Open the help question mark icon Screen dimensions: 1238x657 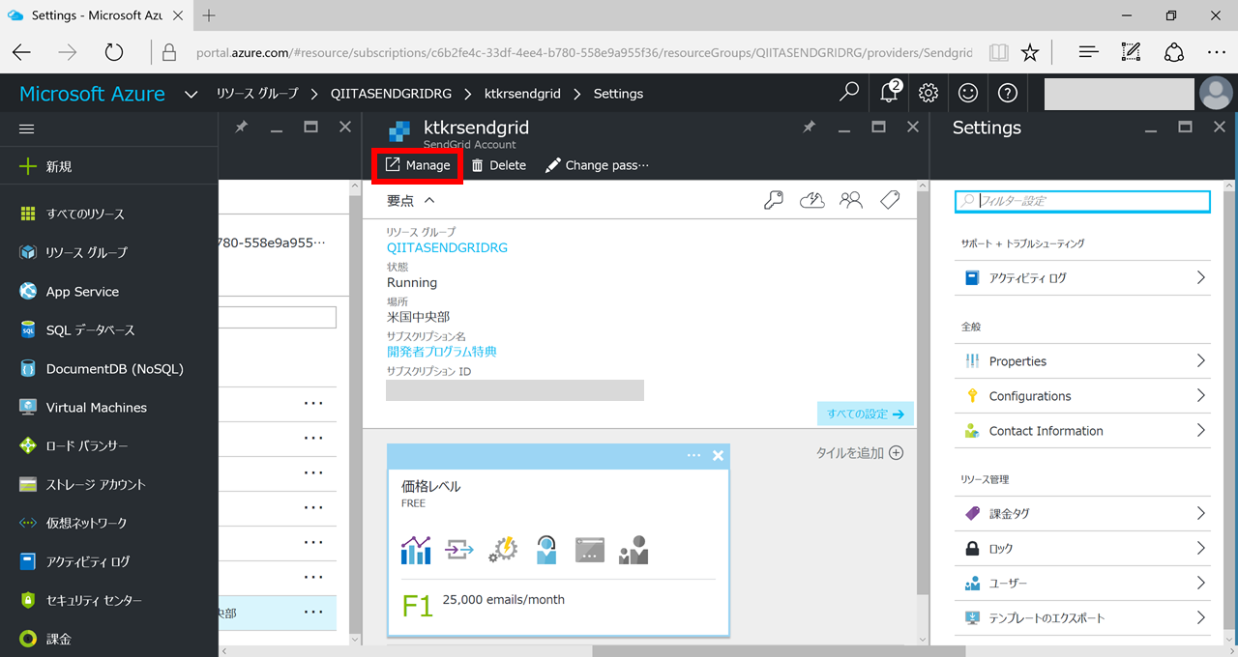(1008, 93)
